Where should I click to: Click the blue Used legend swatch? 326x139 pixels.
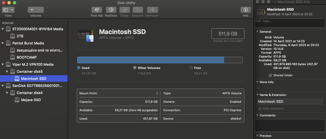click(79, 68)
